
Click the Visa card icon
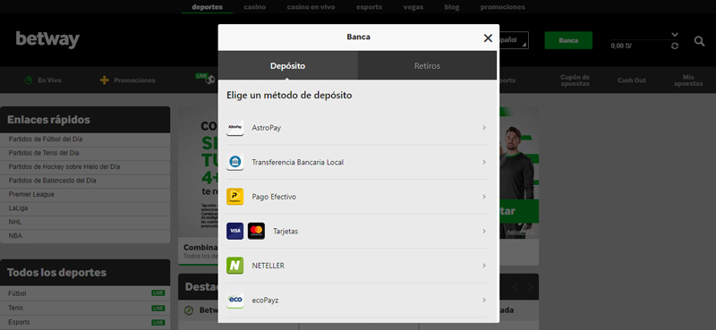(x=234, y=231)
